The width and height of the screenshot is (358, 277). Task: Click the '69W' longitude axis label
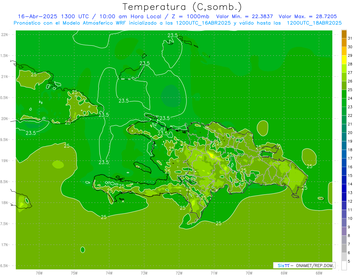tap(284, 273)
